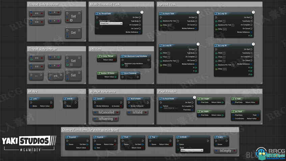Select the IsRunning node
Image resolution: width=286 pixels, height=161 pixels.
[x=106, y=119]
